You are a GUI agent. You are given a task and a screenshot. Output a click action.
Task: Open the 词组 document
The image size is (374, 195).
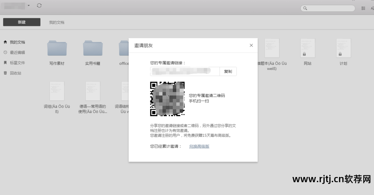point(57,91)
